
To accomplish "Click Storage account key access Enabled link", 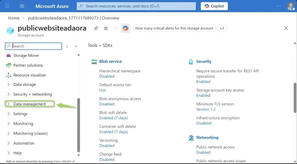I will click(203, 96).
